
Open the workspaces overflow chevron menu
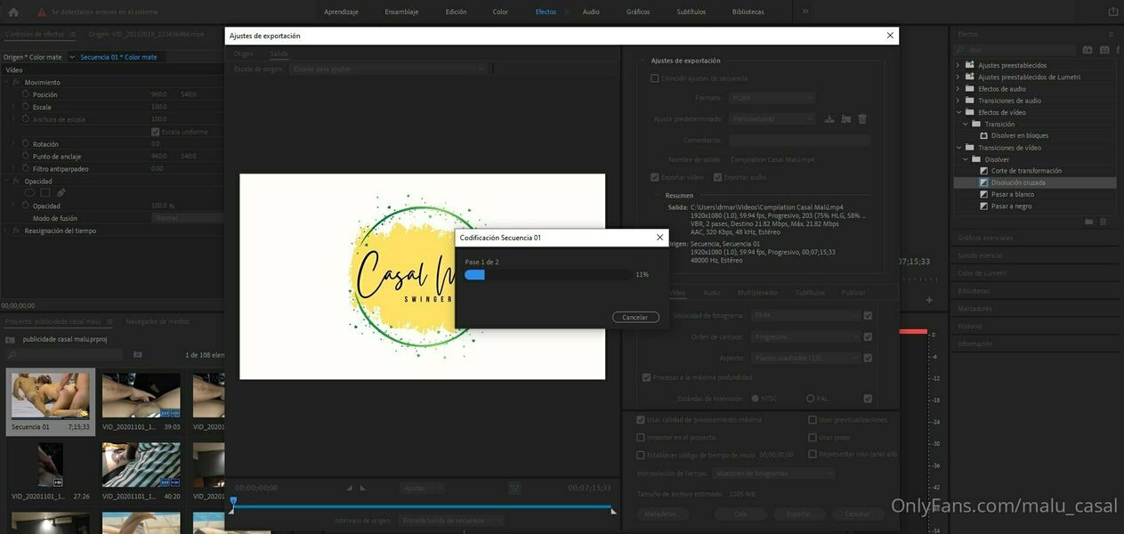tap(805, 12)
